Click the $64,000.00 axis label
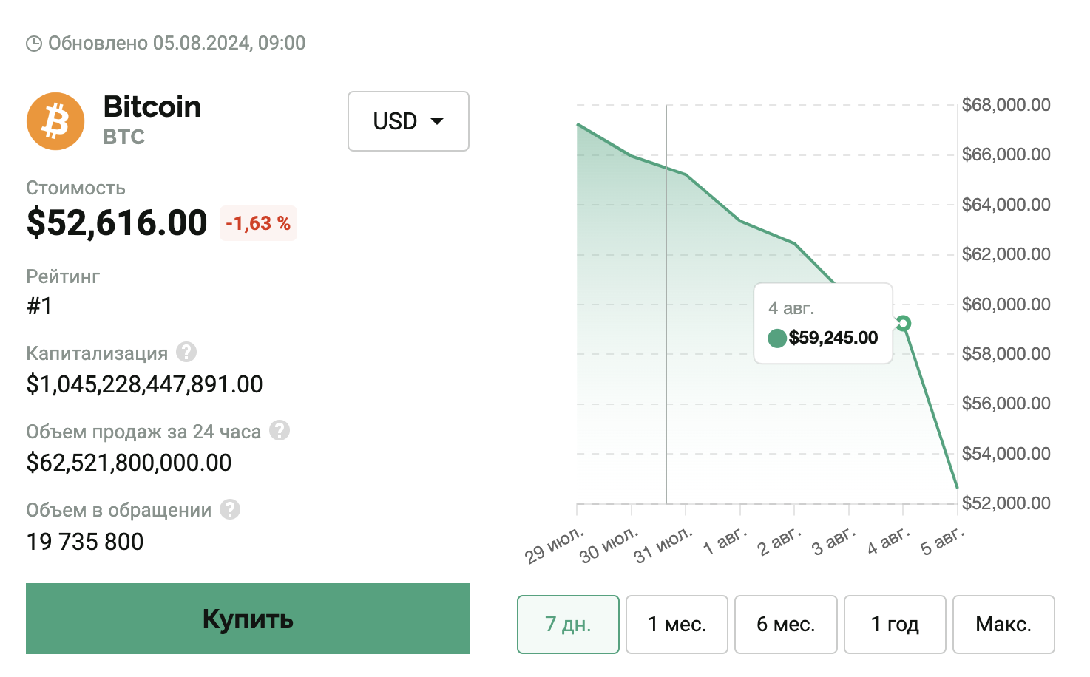This screenshot has width=1090, height=677. pos(1006,205)
